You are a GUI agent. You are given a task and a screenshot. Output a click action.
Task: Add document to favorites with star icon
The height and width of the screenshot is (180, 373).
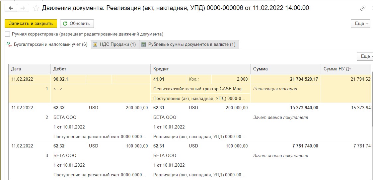[36, 8]
